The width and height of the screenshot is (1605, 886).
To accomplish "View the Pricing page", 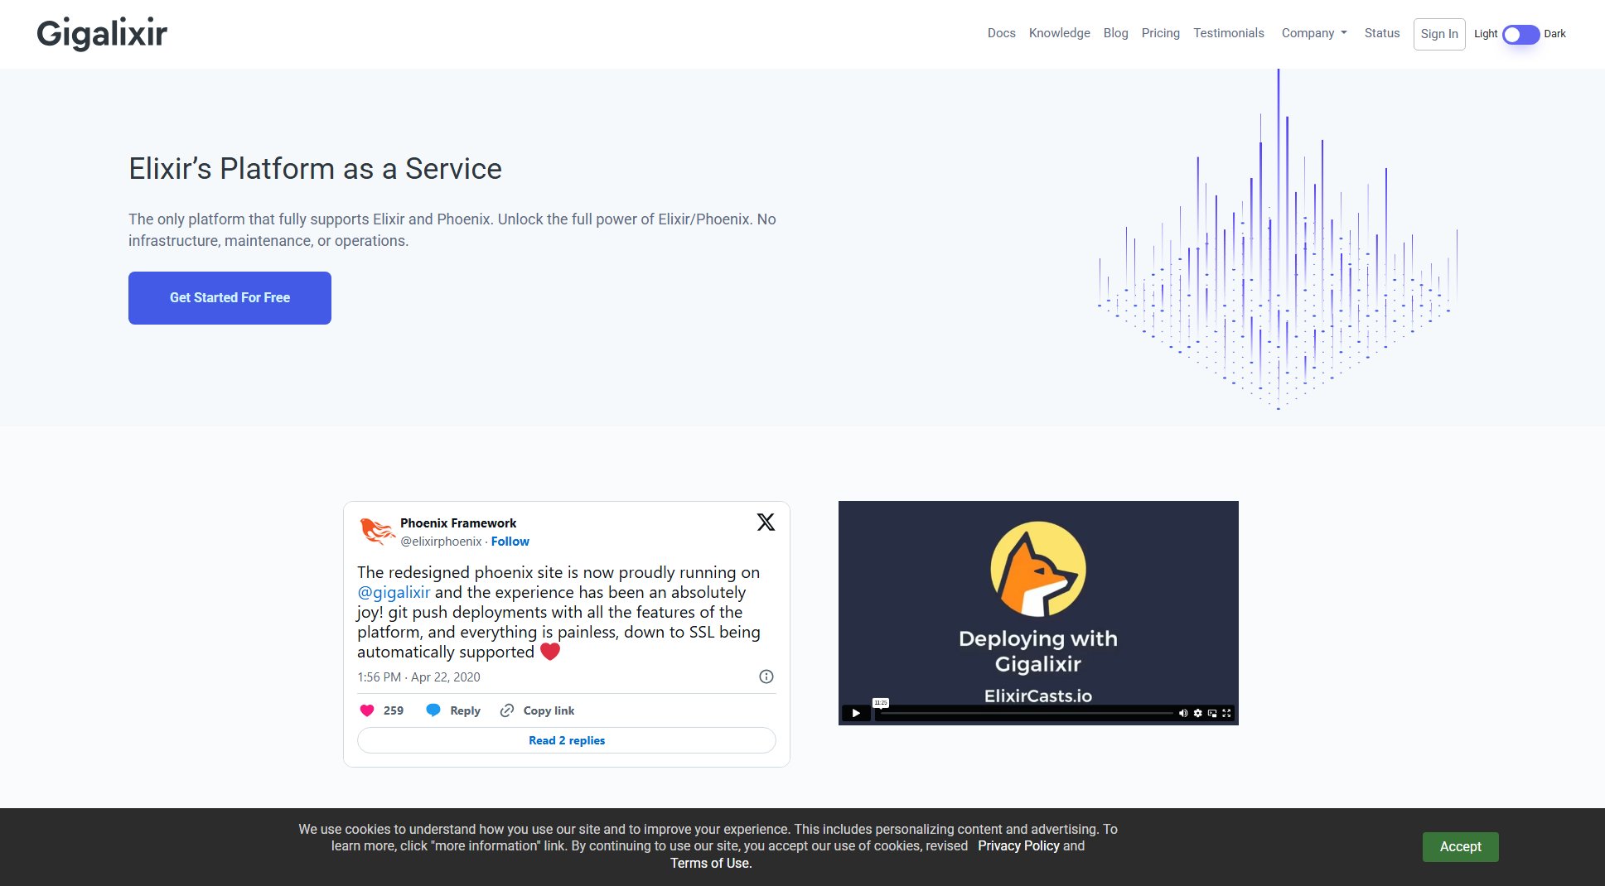I will [x=1160, y=33].
